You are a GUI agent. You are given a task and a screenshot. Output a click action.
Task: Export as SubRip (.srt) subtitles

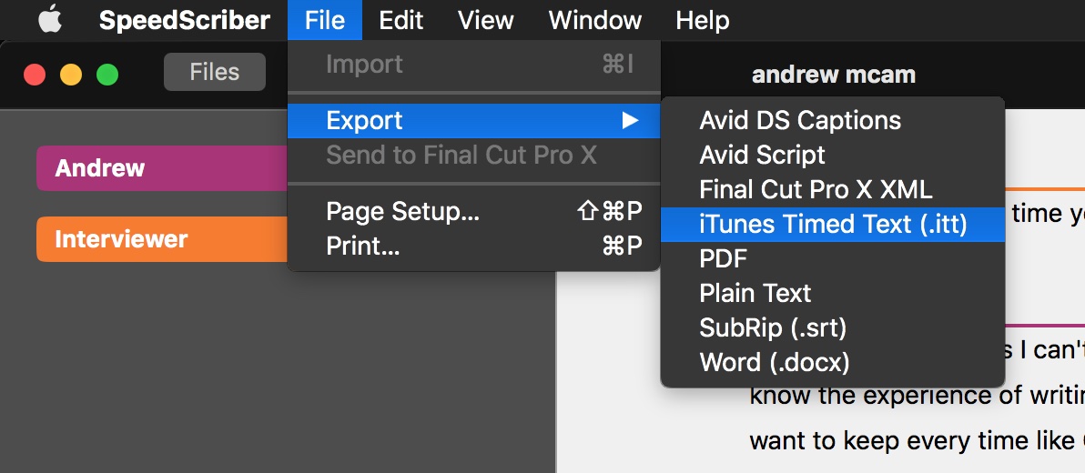click(773, 328)
